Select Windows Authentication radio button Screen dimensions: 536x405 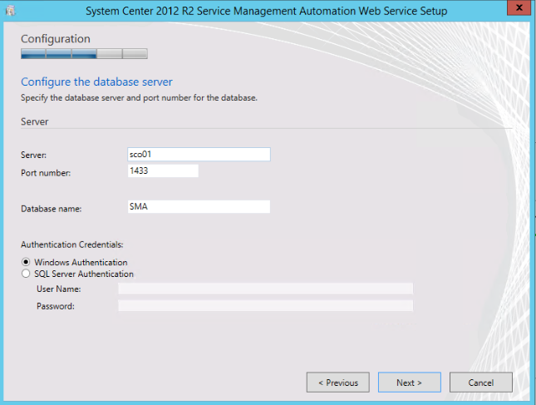pos(27,262)
